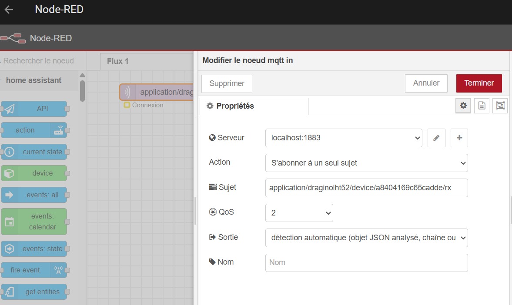This screenshot has width=512, height=305.
Task: Click the Supprimer button
Action: tap(227, 83)
